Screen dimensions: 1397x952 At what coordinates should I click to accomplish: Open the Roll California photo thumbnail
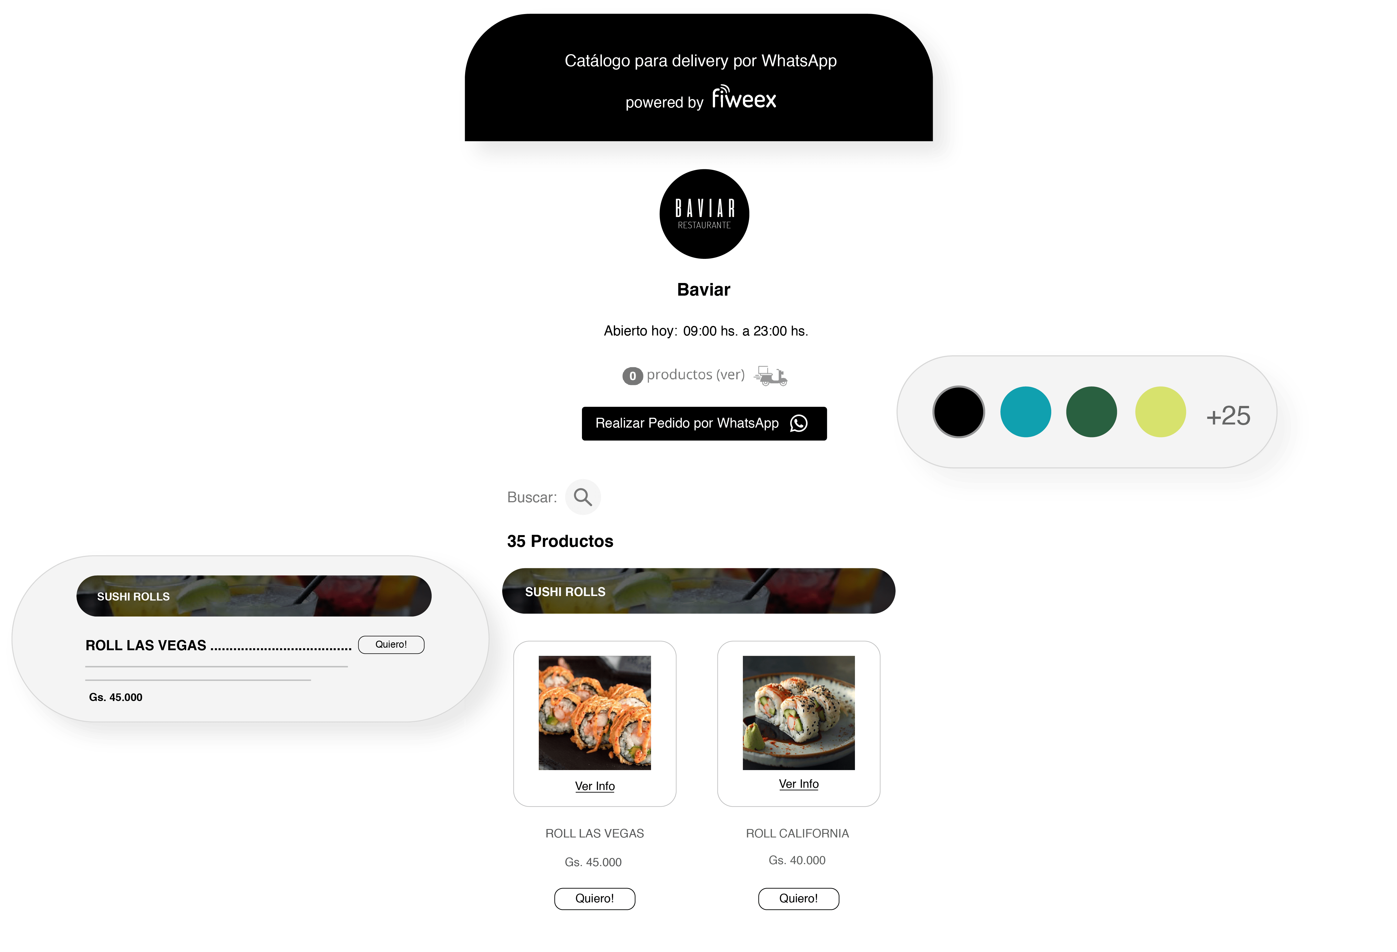click(x=798, y=712)
